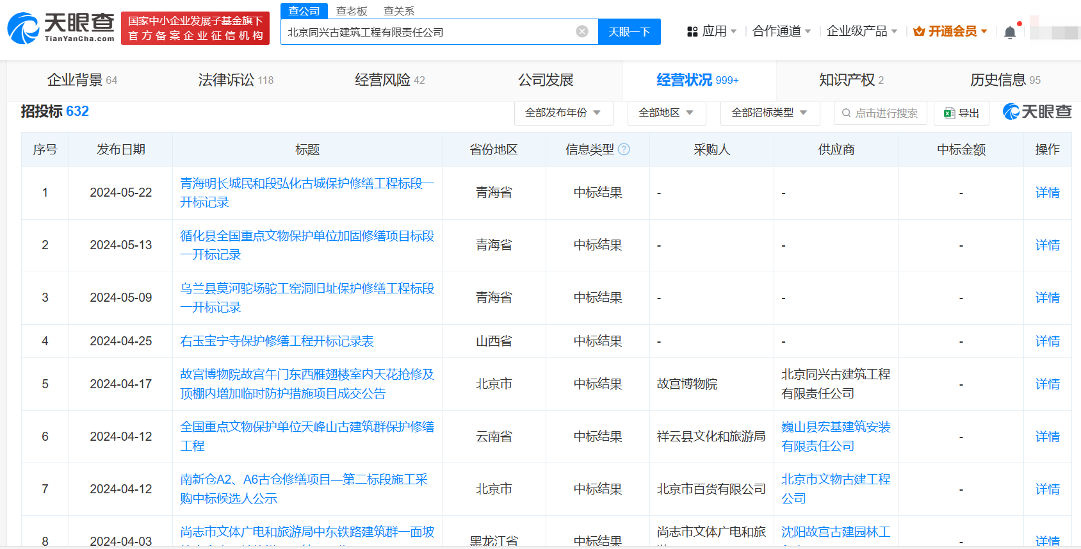Switch to the 查关系 search tab
Screen dimensions: 1081x549
point(399,11)
